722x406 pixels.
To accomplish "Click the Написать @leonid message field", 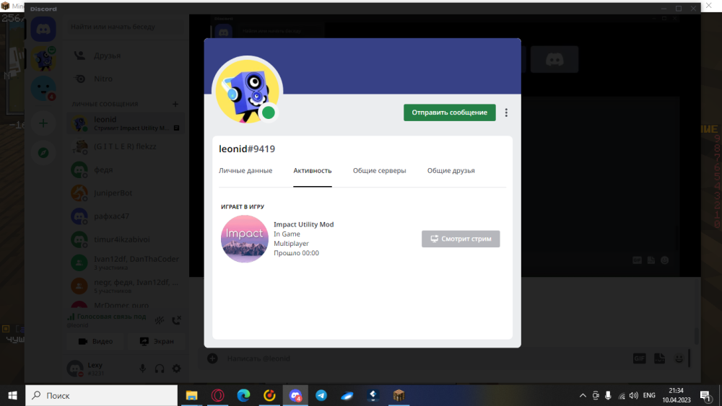I will click(426, 358).
